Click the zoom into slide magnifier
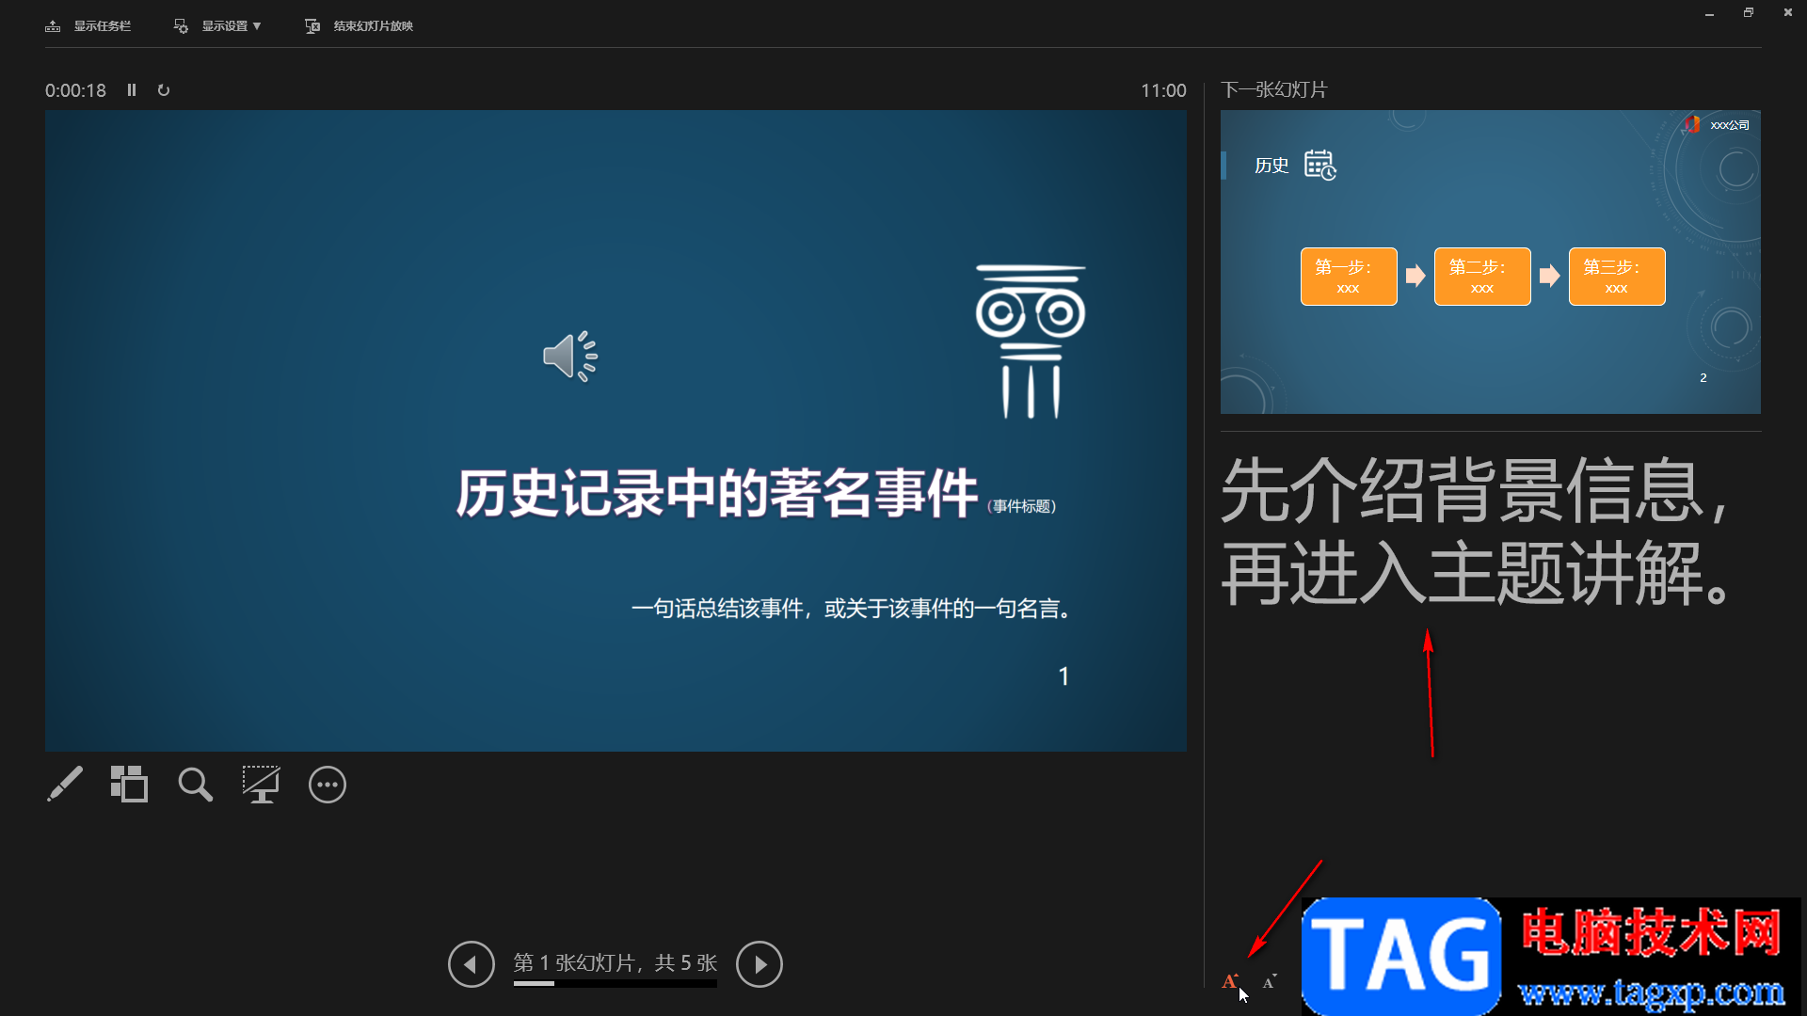This screenshot has height=1016, width=1807. [x=195, y=784]
